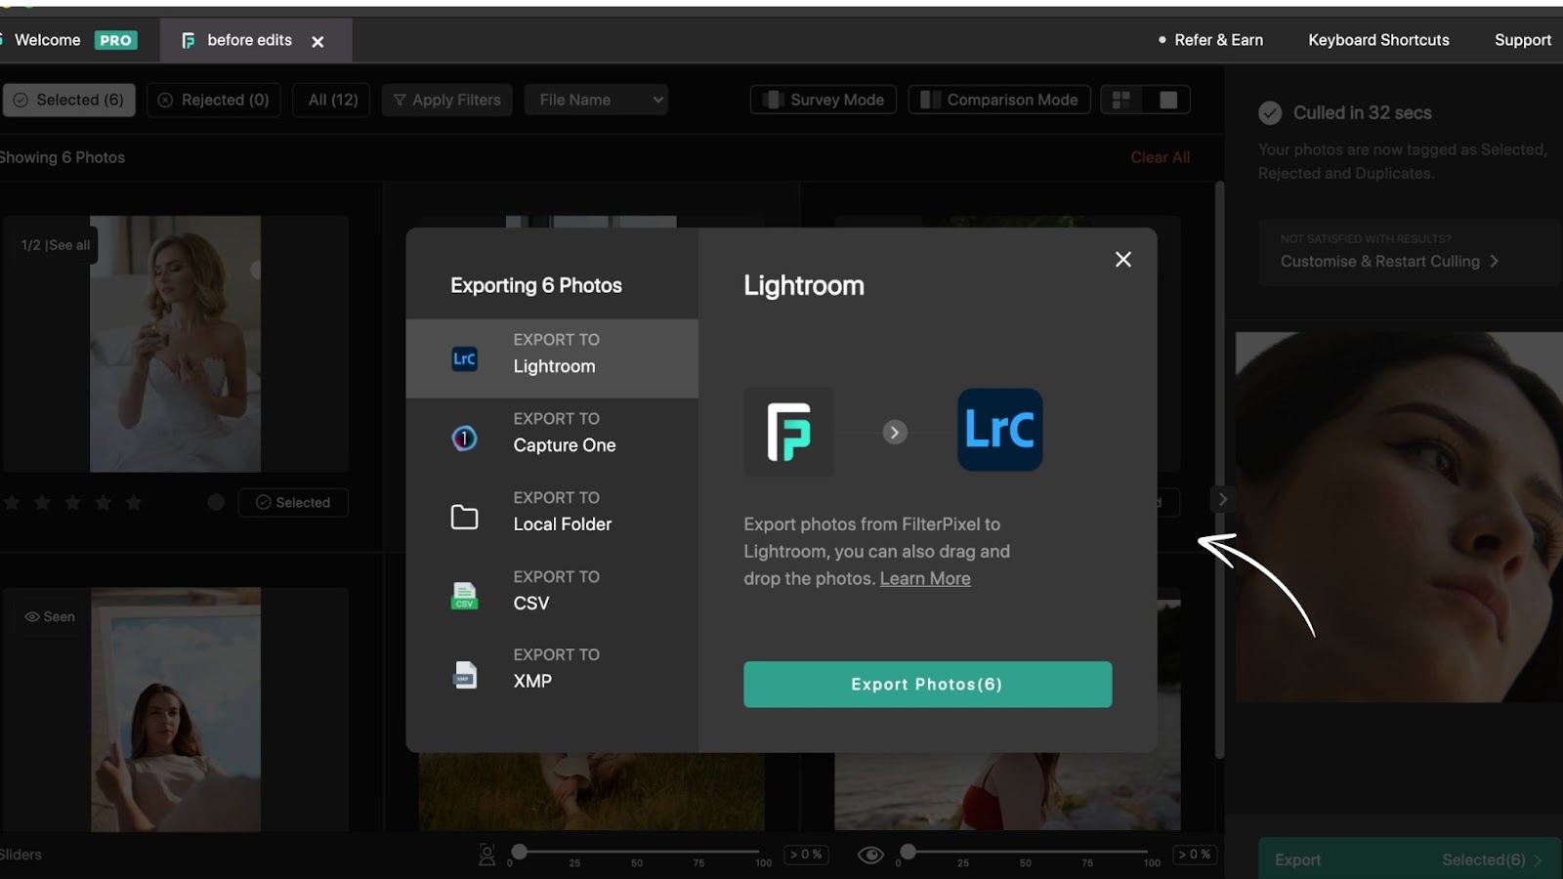The width and height of the screenshot is (1563, 879).
Task: Open the large face preview image
Action: click(x=1399, y=517)
